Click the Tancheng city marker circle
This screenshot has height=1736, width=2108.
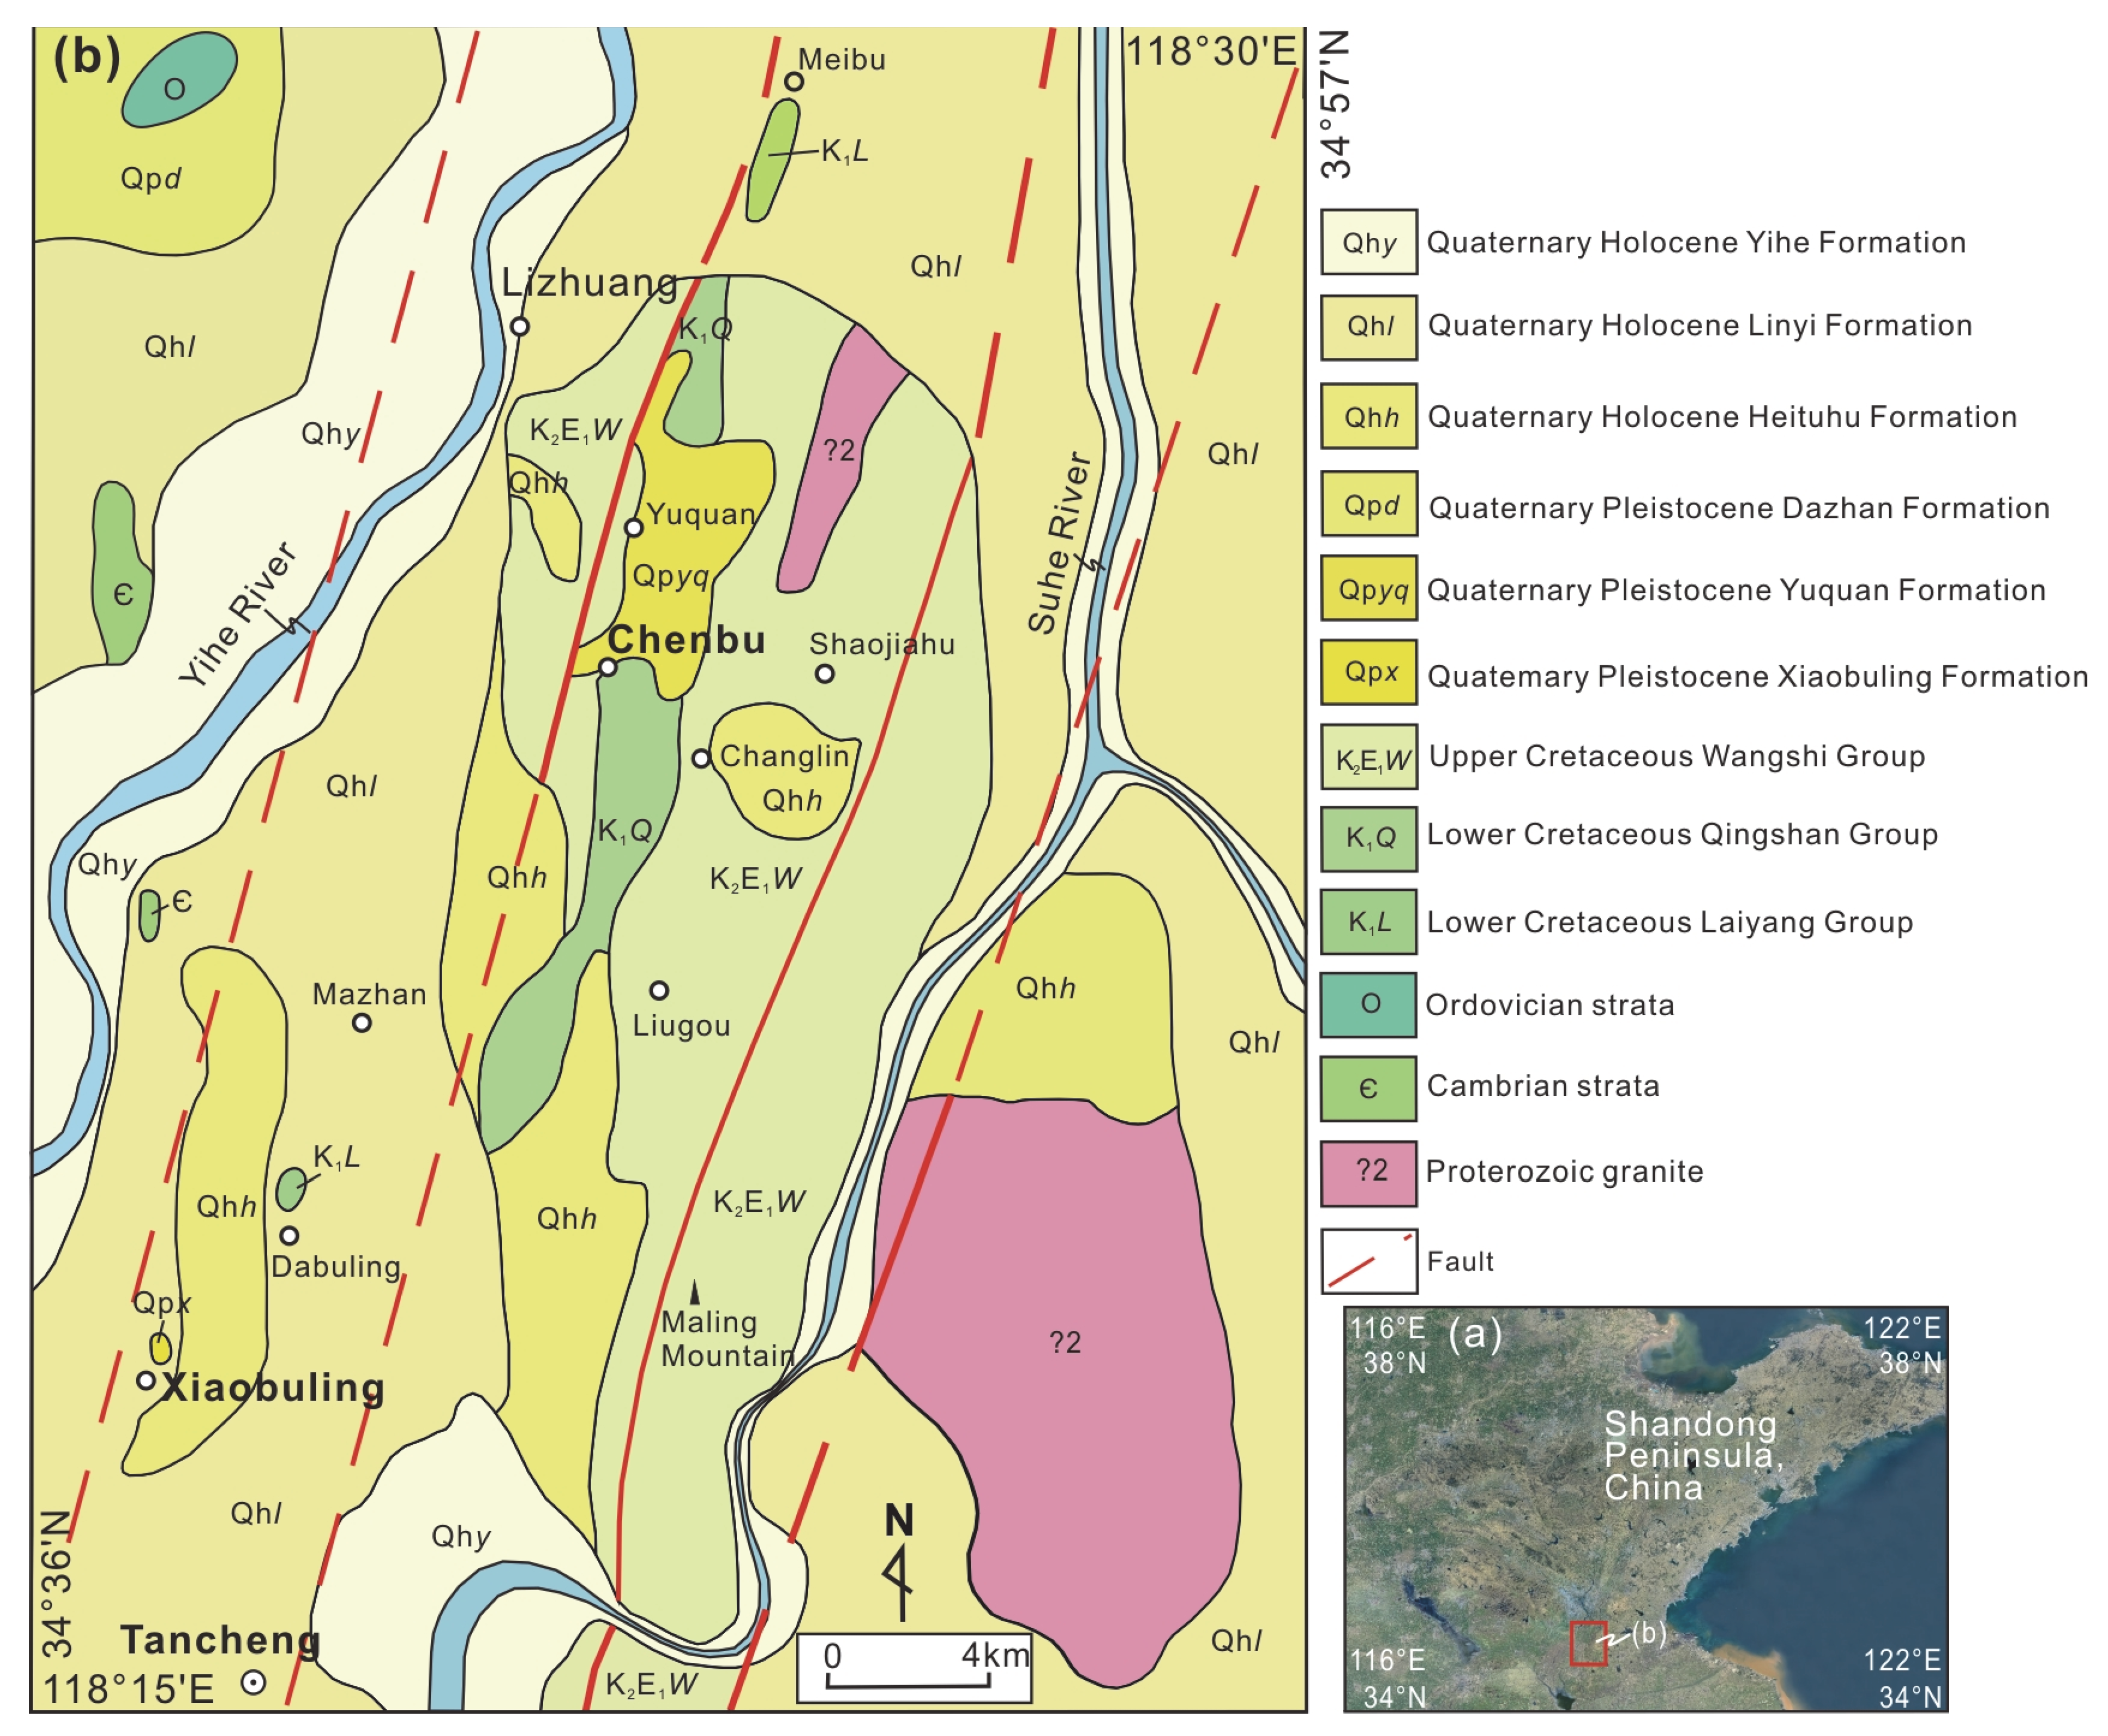tap(254, 1683)
